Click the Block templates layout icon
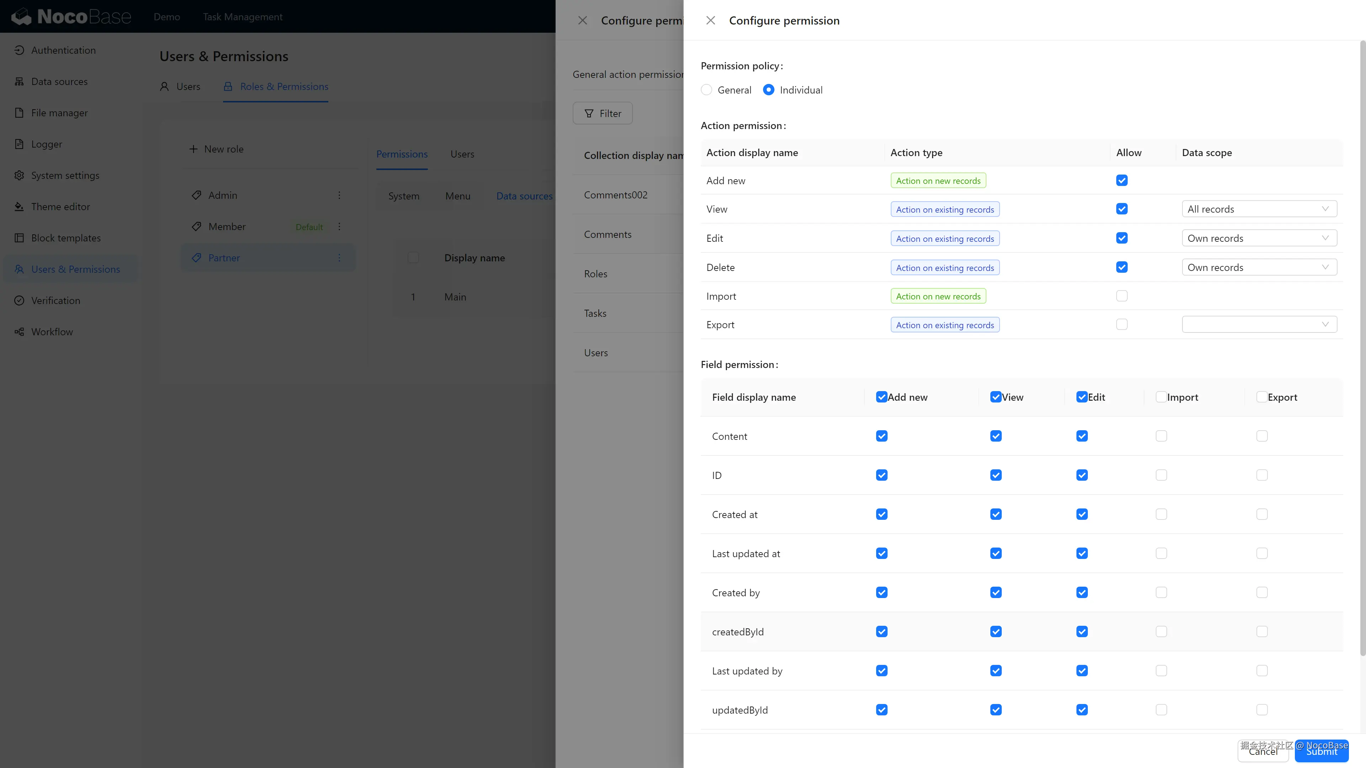1366x768 pixels. coord(19,238)
